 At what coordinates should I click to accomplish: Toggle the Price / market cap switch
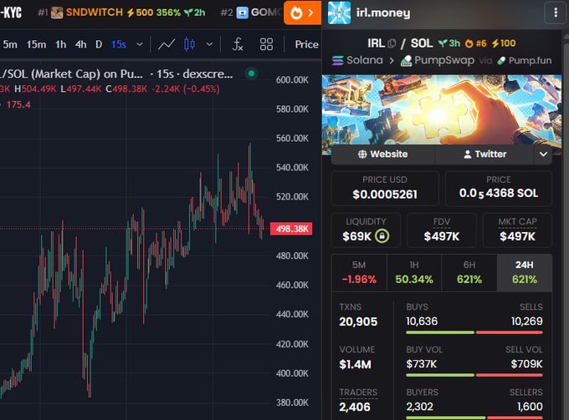click(x=306, y=44)
